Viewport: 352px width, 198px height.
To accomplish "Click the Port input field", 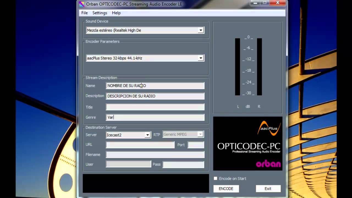I will click(x=196, y=145).
